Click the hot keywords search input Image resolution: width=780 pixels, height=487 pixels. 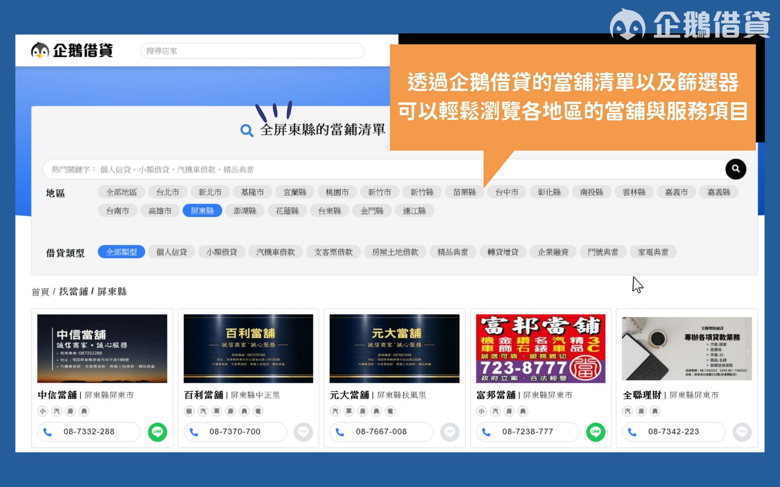coord(384,169)
